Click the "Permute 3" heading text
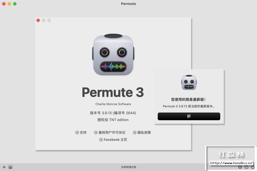 coord(113,92)
